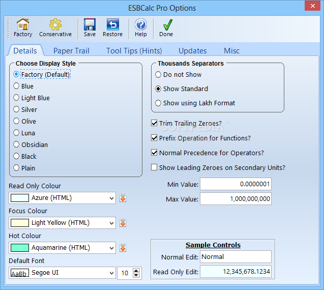This screenshot has width=324, height=290.
Task: Save options with the floppy disk icon
Action: pyautogui.click(x=90, y=24)
